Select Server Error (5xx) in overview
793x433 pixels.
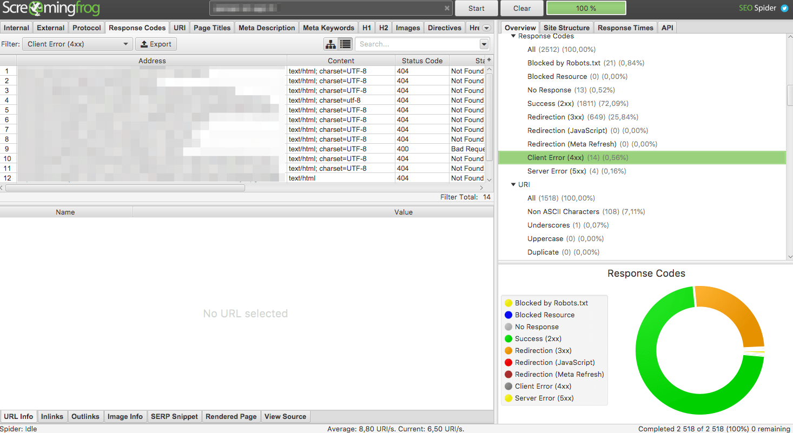[577, 171]
